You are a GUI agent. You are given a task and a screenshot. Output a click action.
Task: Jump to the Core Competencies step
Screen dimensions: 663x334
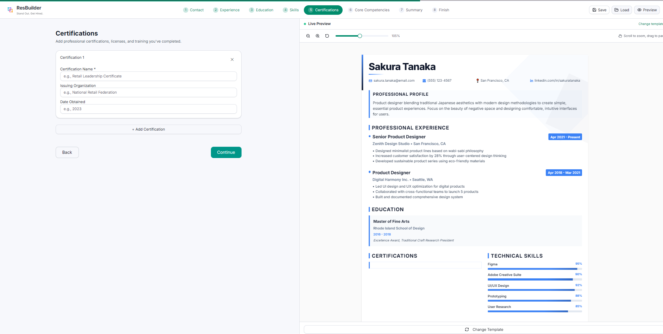[x=369, y=10]
